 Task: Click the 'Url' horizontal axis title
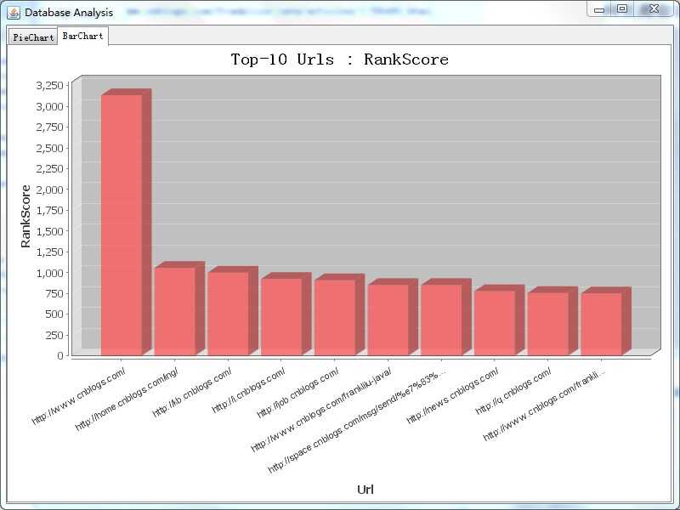click(x=365, y=490)
